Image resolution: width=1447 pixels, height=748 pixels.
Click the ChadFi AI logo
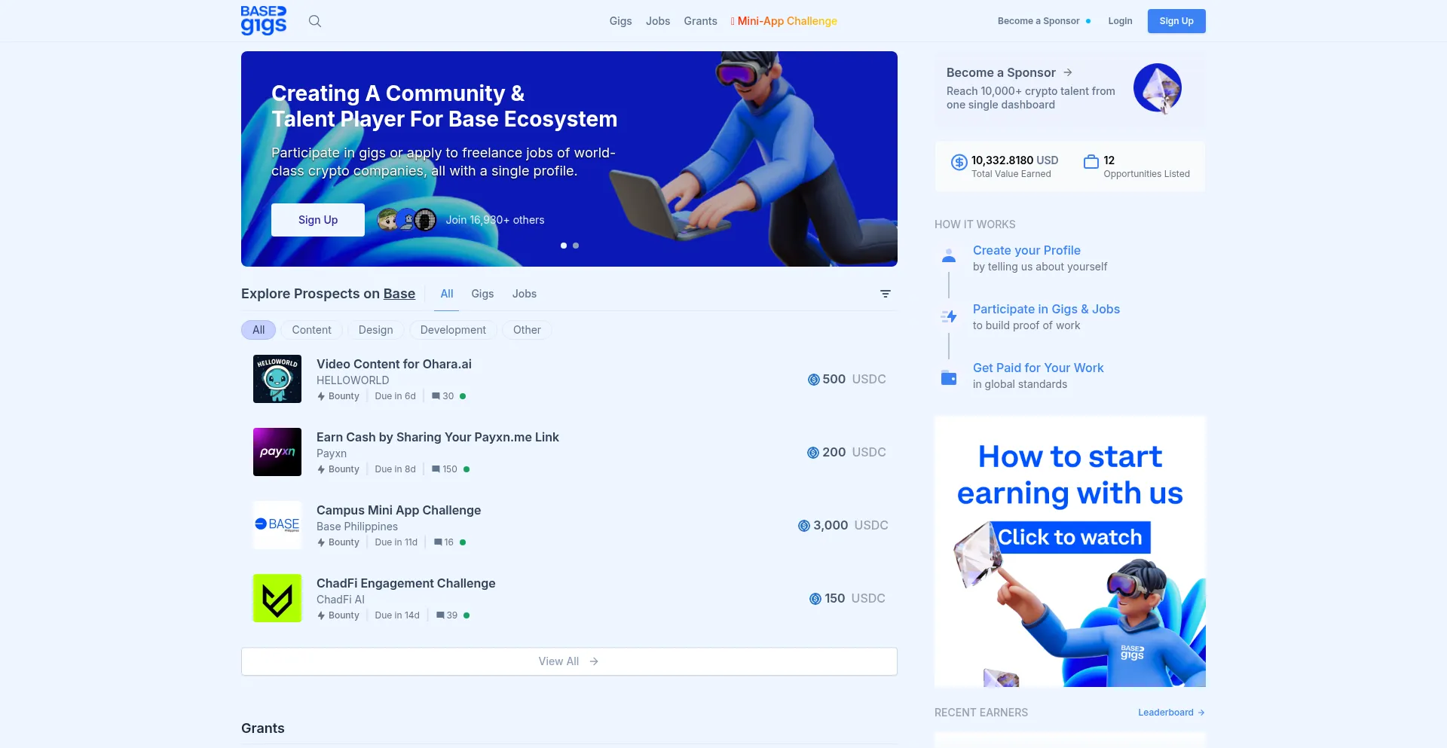click(277, 598)
